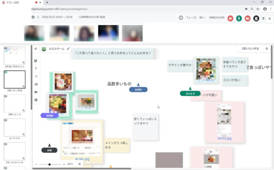Click the save icon in left toolbar
Screen dimensions: 274x170
(36, 100)
